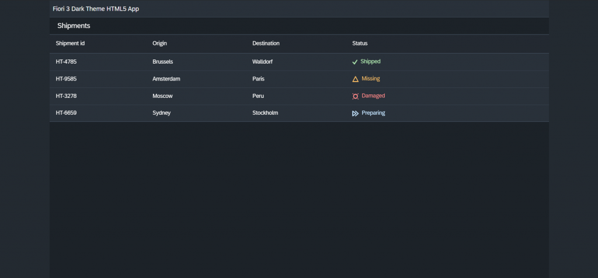Click the Brussels origin cell
598x278 pixels.
click(x=162, y=61)
